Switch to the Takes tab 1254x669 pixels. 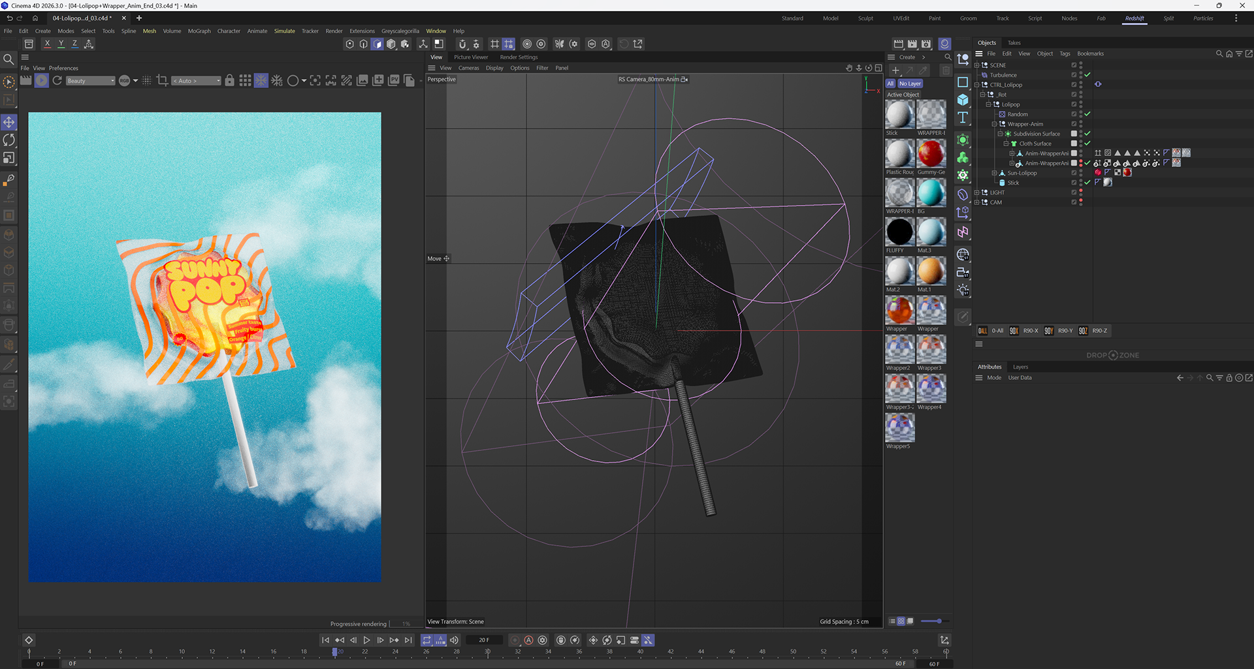[1014, 42]
